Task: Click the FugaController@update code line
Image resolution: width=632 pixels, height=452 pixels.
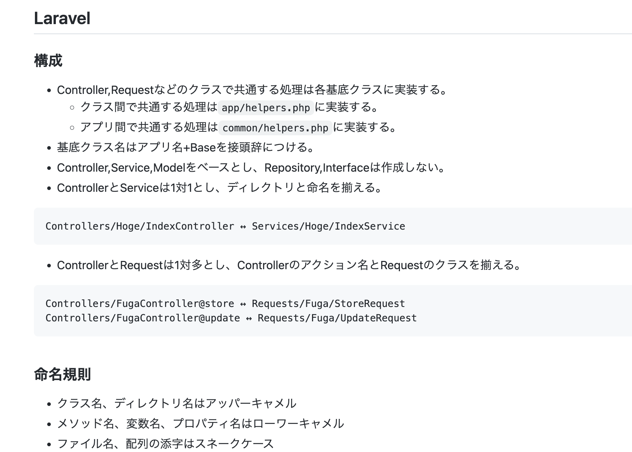Action: coord(231,318)
